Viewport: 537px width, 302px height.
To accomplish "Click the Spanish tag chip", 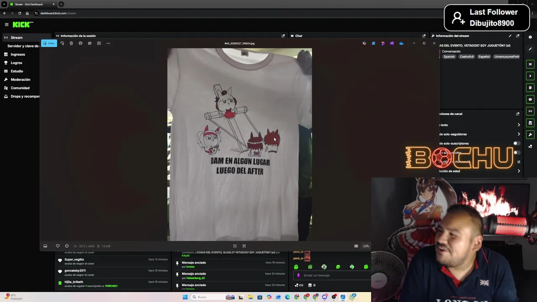I will click(449, 57).
